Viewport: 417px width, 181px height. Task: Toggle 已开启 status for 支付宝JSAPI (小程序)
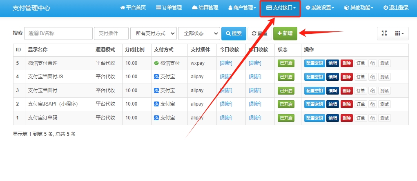tap(286, 104)
